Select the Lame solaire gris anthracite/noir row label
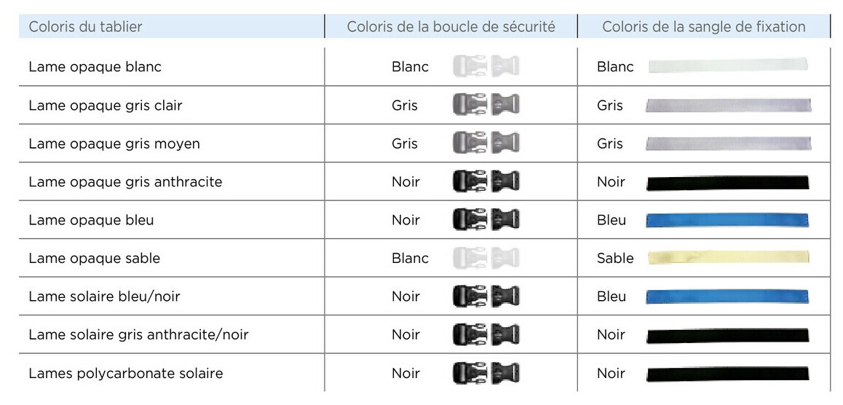 (x=138, y=335)
